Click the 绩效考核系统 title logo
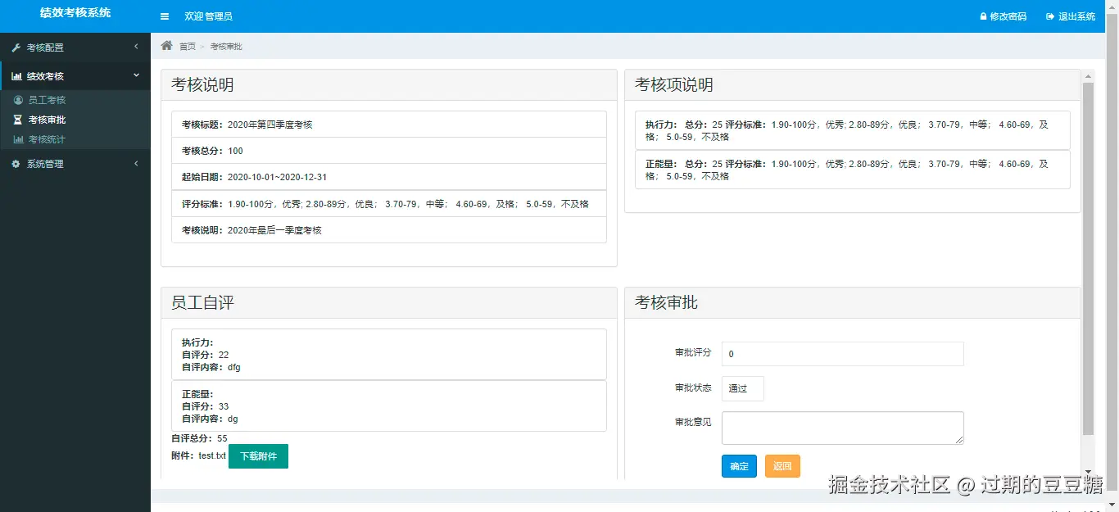 click(x=75, y=13)
